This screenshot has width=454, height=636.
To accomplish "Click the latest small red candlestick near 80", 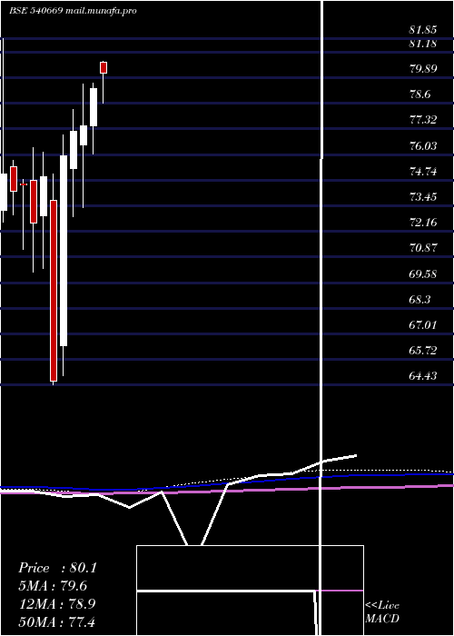I will point(104,68).
